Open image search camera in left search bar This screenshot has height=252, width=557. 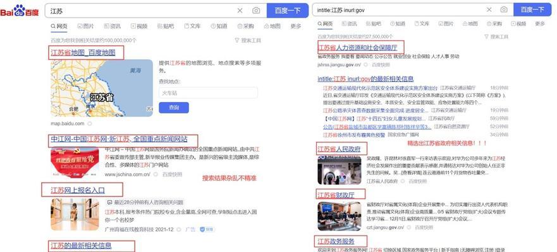coord(256,11)
